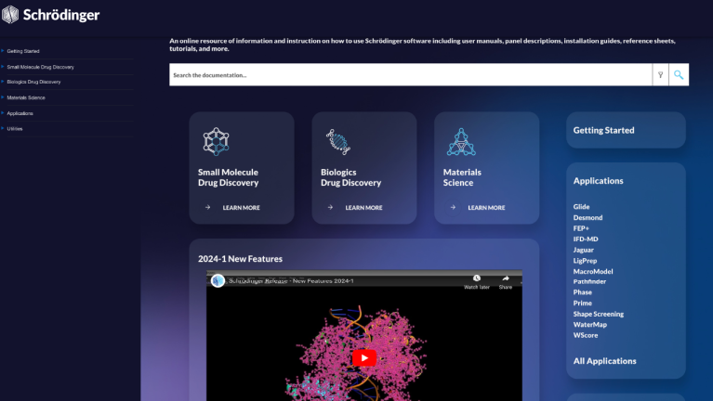Image resolution: width=713 pixels, height=401 pixels.
Task: Expand Materials Science sidebar arrow
Action: [2, 97]
